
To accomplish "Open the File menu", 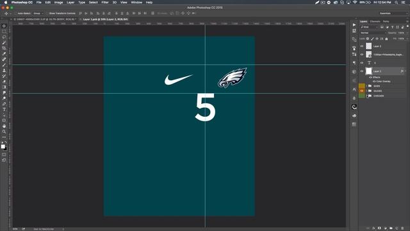I will pos(39,3).
